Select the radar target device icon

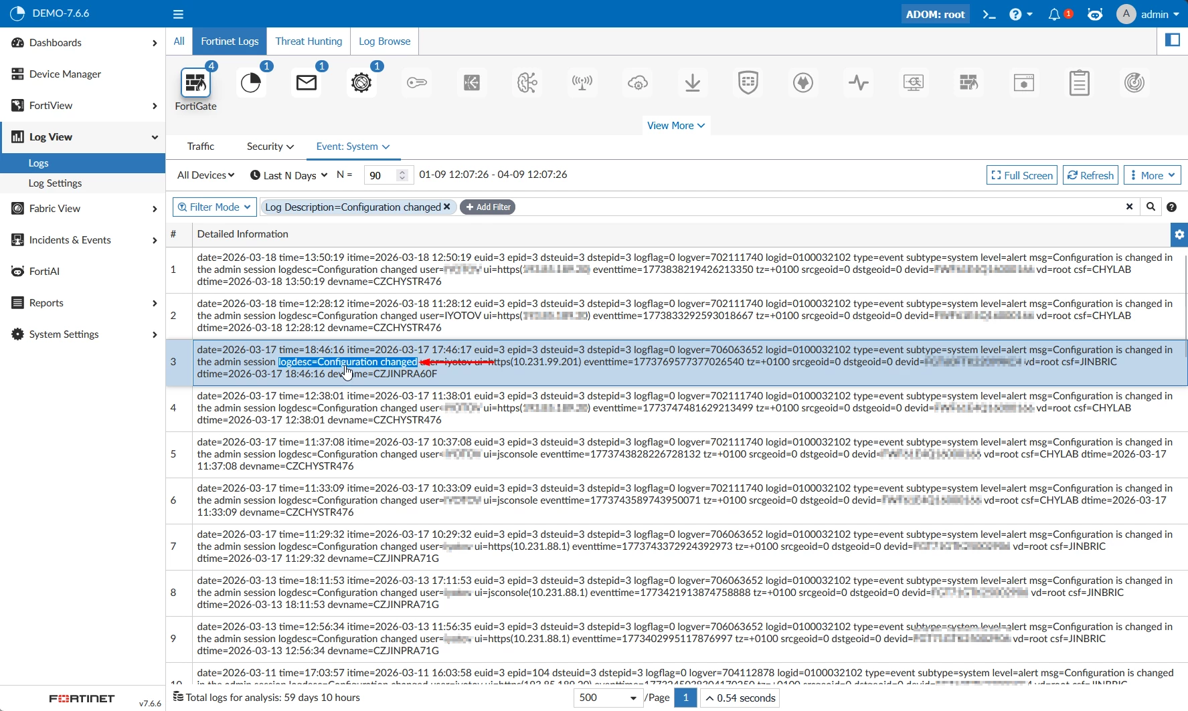tap(1134, 83)
